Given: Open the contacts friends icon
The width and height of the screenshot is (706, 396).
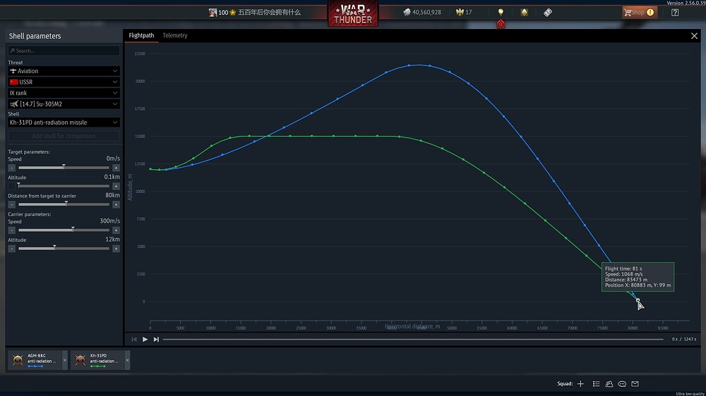Looking at the screenshot, I should click(609, 384).
